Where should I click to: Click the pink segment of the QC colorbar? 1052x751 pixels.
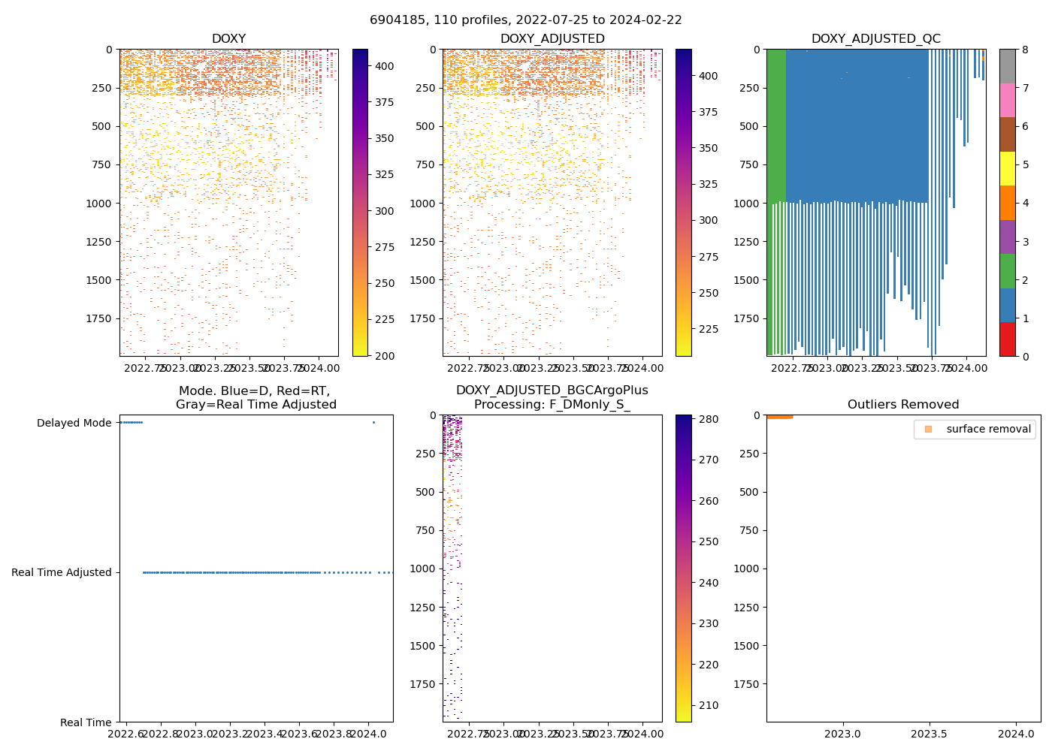[1007, 100]
